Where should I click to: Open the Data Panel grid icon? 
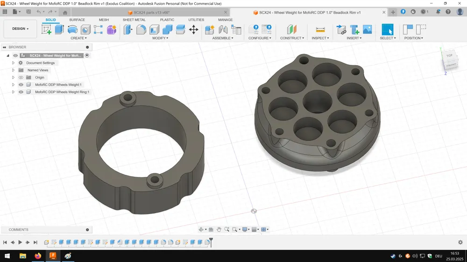5,12
